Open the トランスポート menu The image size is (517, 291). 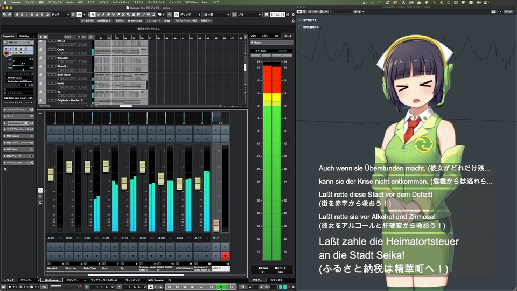121,2
